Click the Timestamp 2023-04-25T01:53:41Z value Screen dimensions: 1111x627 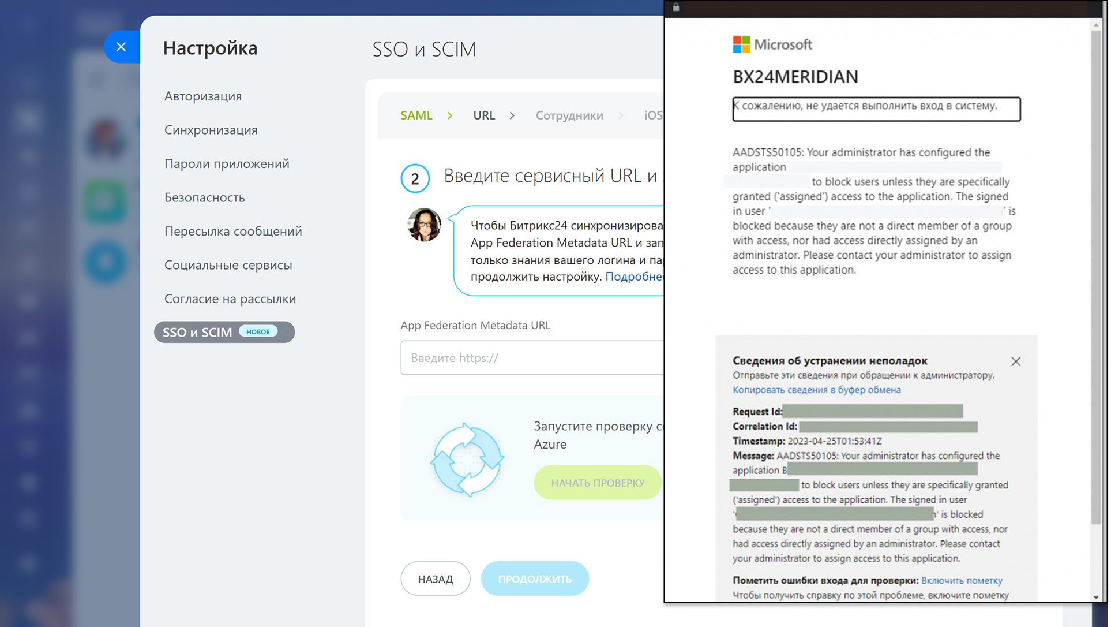point(835,441)
